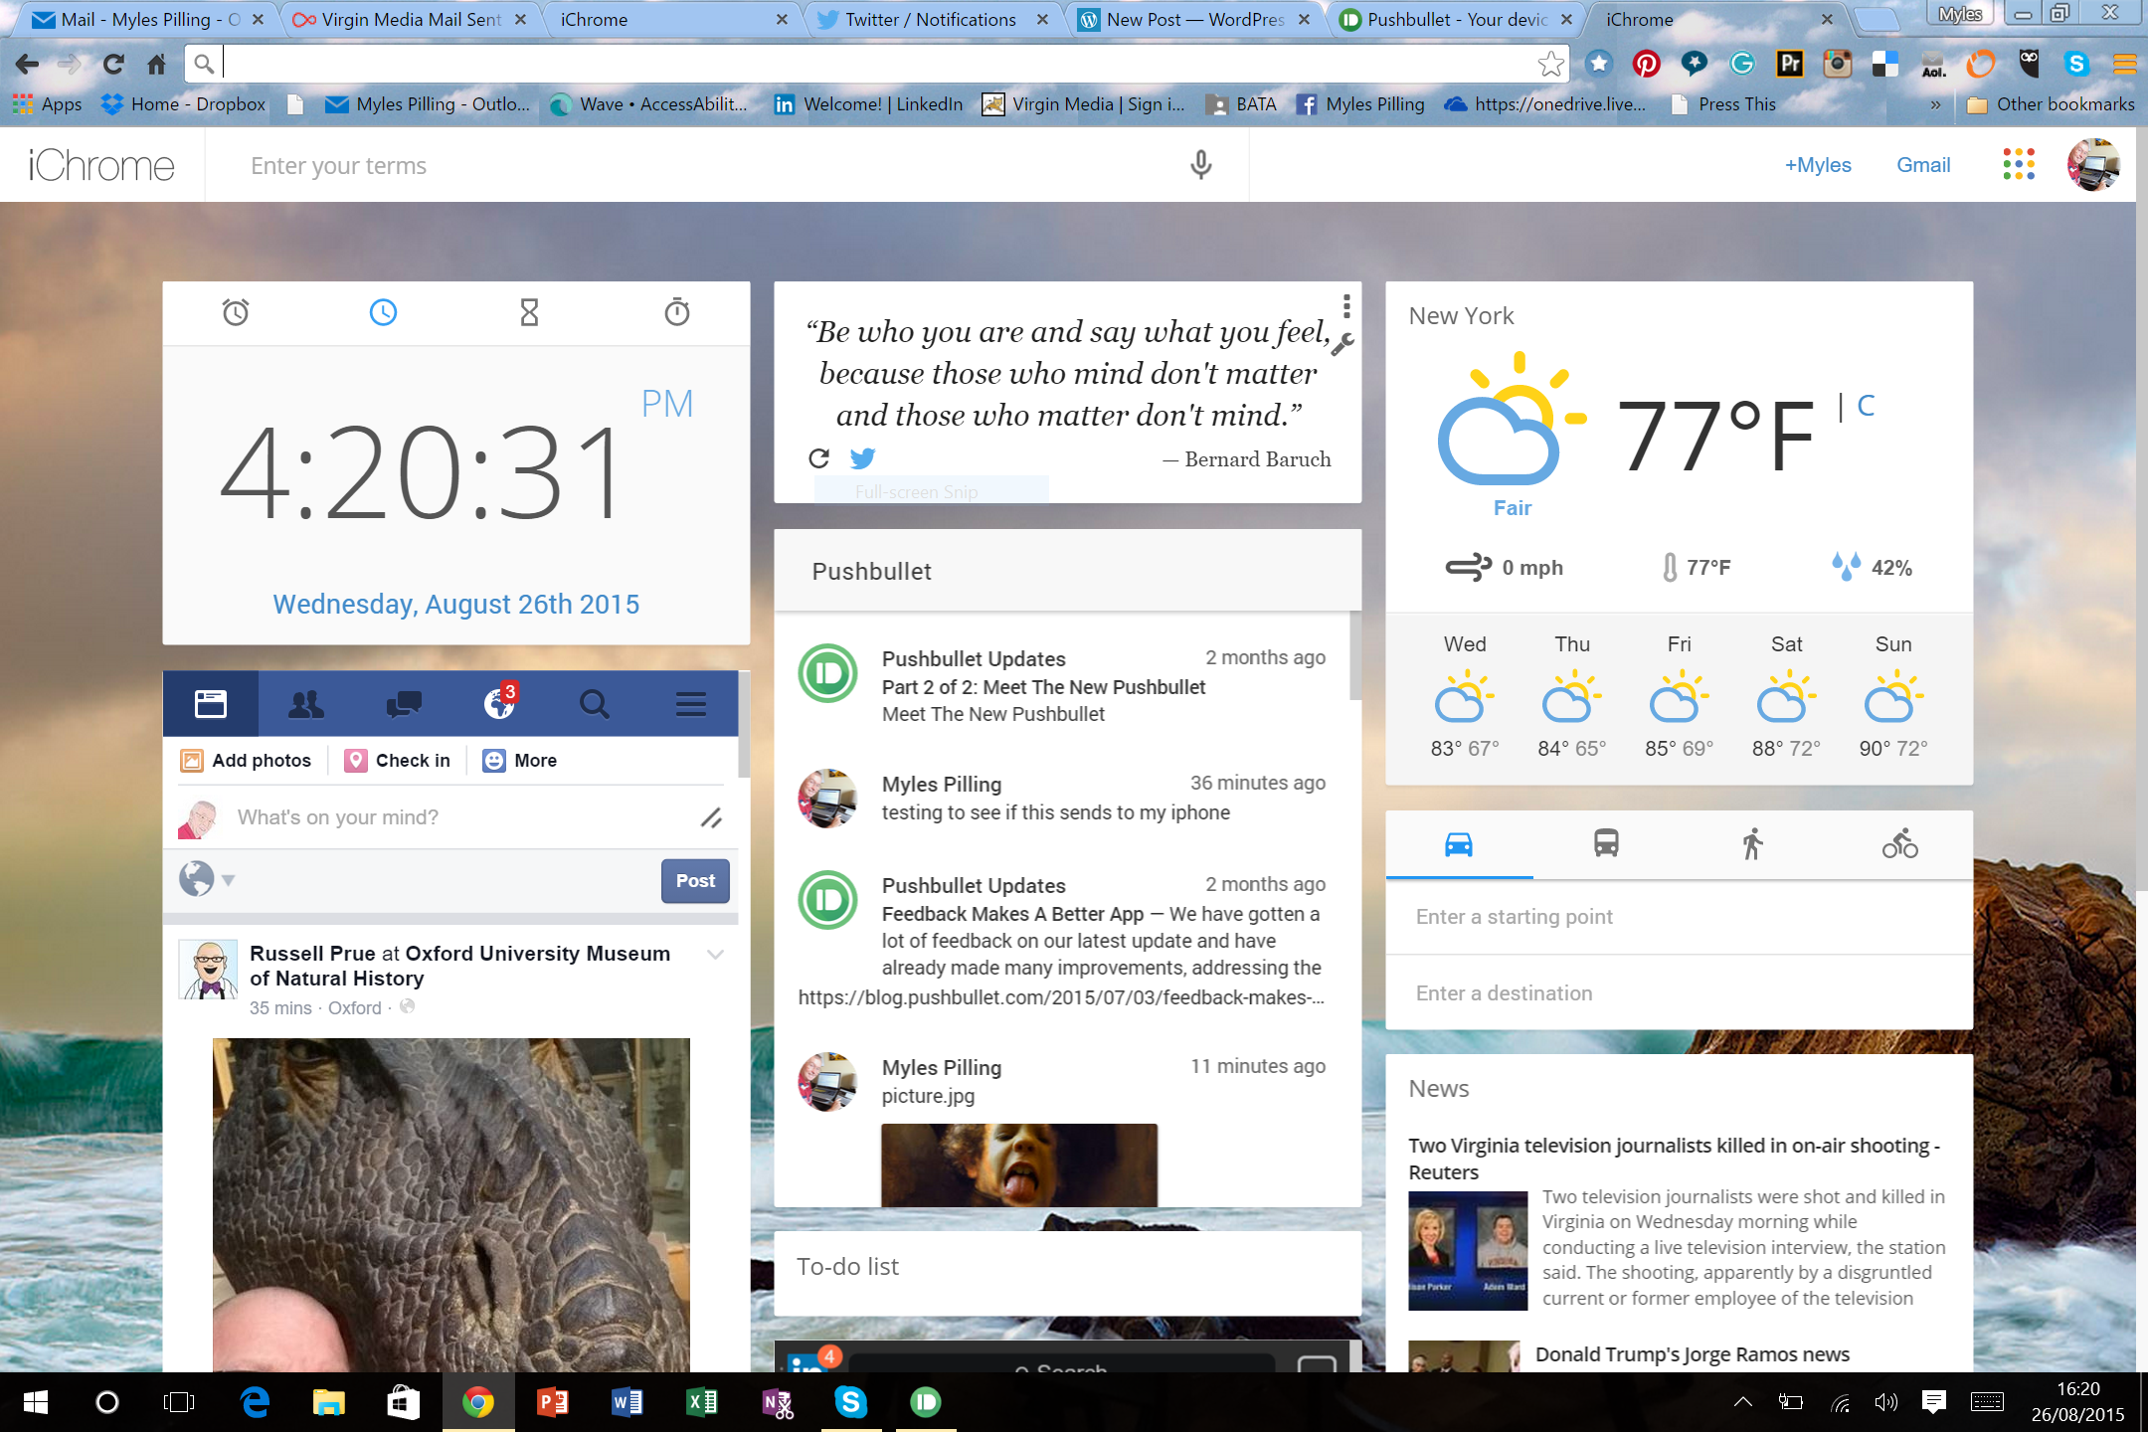
Task: Switch temperature unit to Celsius
Action: 1866,406
